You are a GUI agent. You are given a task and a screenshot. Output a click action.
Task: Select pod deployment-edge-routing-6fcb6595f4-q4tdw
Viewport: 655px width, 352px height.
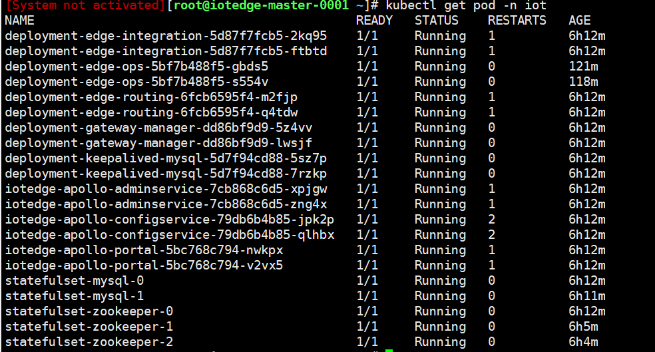click(x=151, y=112)
